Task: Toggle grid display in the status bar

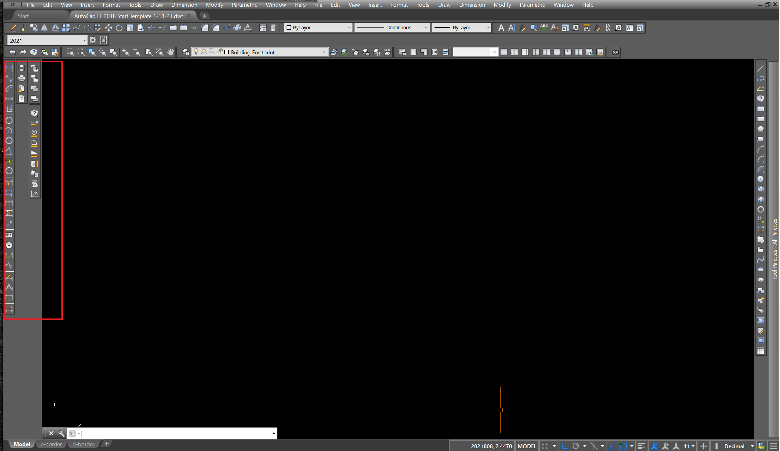Action: point(545,446)
